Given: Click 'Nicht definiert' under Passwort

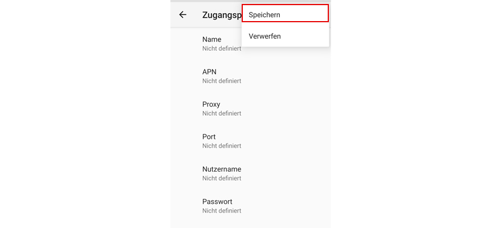Looking at the screenshot, I should point(222,211).
